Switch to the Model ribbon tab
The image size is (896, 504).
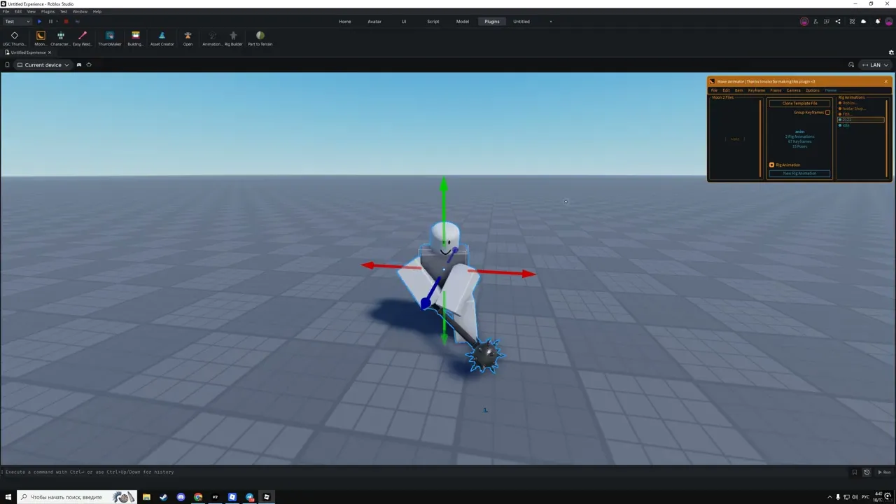463,22
